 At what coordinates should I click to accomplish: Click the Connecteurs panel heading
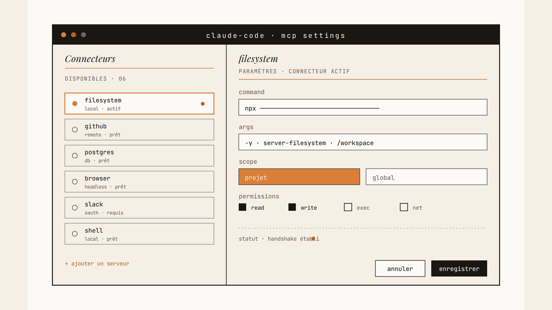(x=90, y=59)
